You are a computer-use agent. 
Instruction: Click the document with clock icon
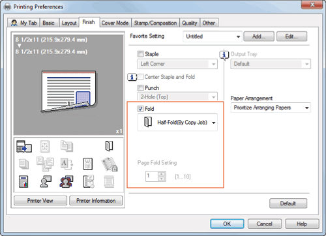pos(89,181)
